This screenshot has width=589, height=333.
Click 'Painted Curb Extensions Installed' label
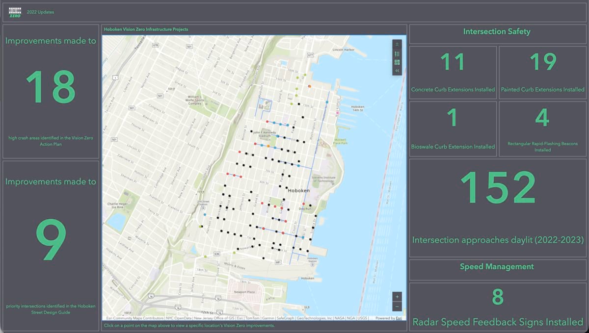coord(542,90)
